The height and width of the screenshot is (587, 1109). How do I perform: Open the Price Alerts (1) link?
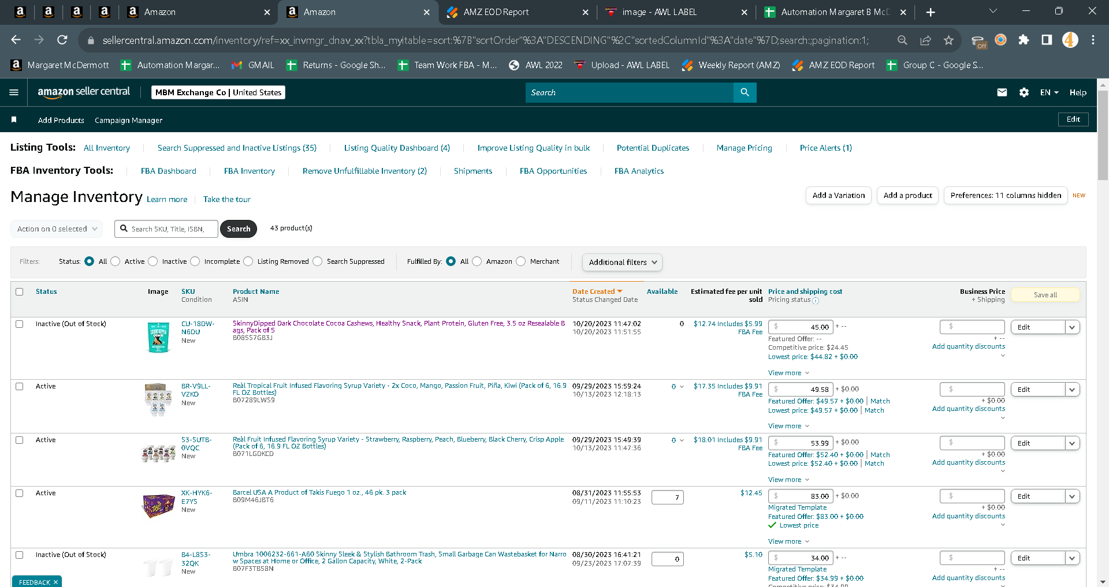pos(825,148)
